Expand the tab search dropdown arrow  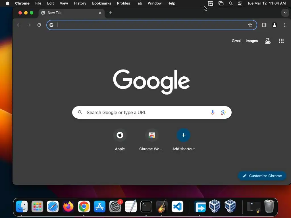tap(285, 13)
